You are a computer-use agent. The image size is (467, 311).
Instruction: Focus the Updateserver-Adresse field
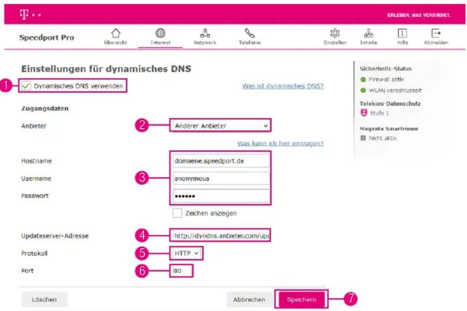pyautogui.click(x=221, y=235)
